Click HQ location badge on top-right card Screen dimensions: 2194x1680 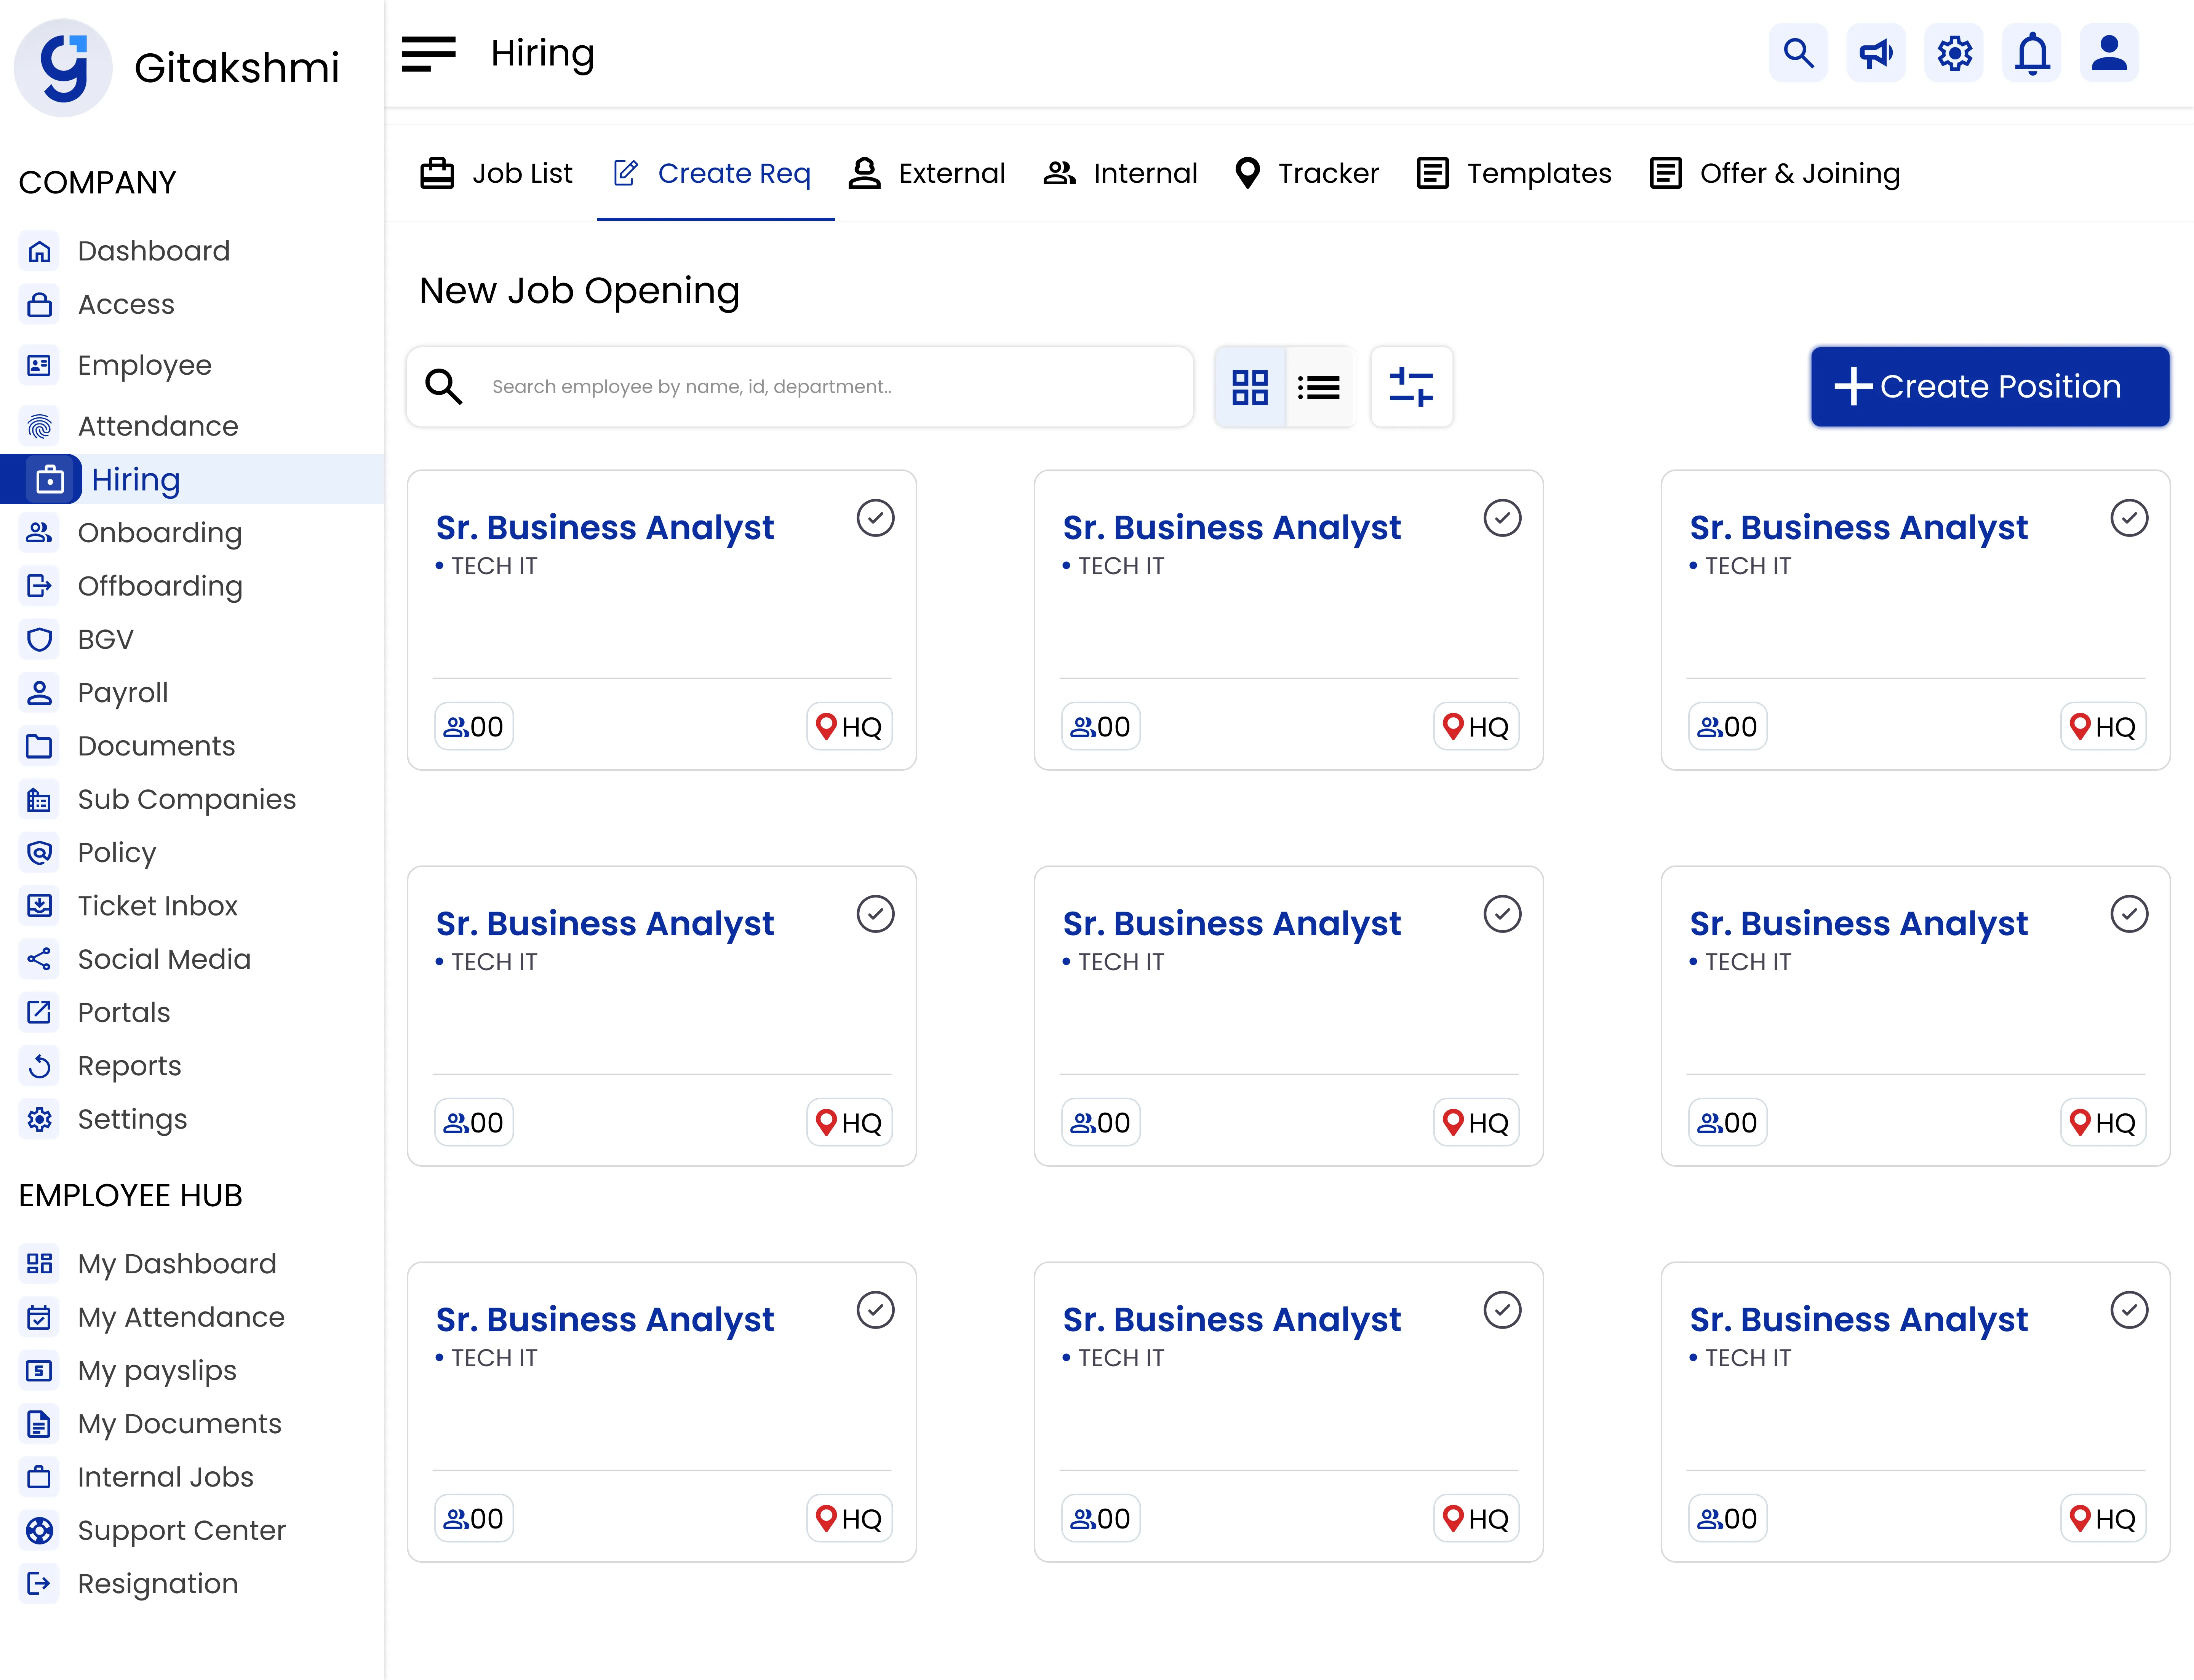(2103, 727)
